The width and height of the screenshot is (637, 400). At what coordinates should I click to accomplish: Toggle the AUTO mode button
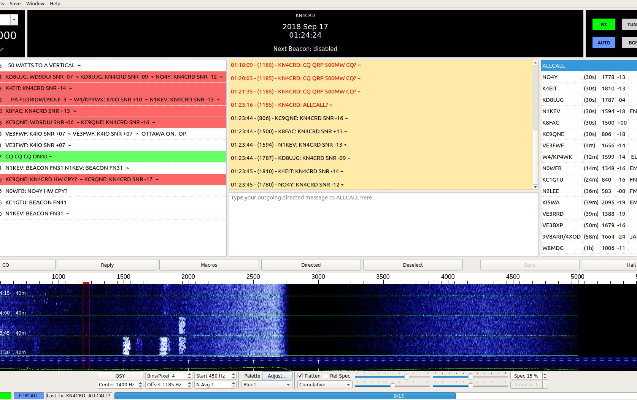pyautogui.click(x=604, y=43)
